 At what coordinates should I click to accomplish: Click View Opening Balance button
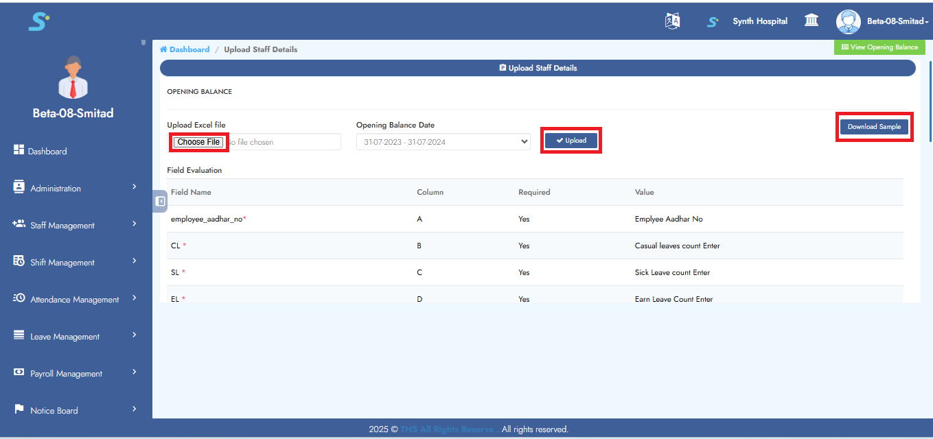pos(879,47)
